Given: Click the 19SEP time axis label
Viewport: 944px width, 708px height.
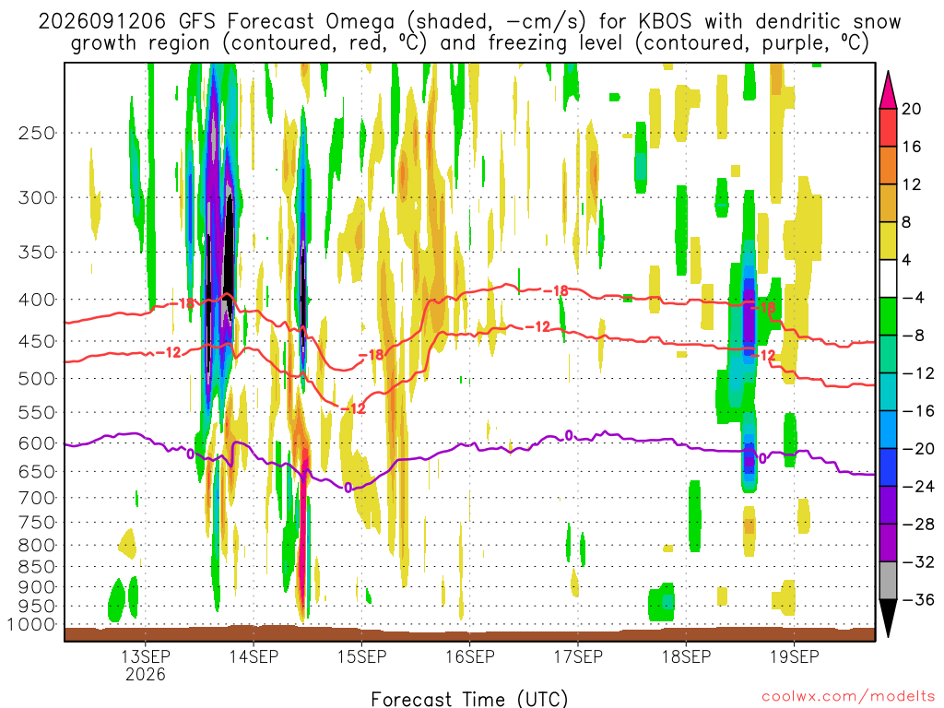Looking at the screenshot, I should (795, 656).
